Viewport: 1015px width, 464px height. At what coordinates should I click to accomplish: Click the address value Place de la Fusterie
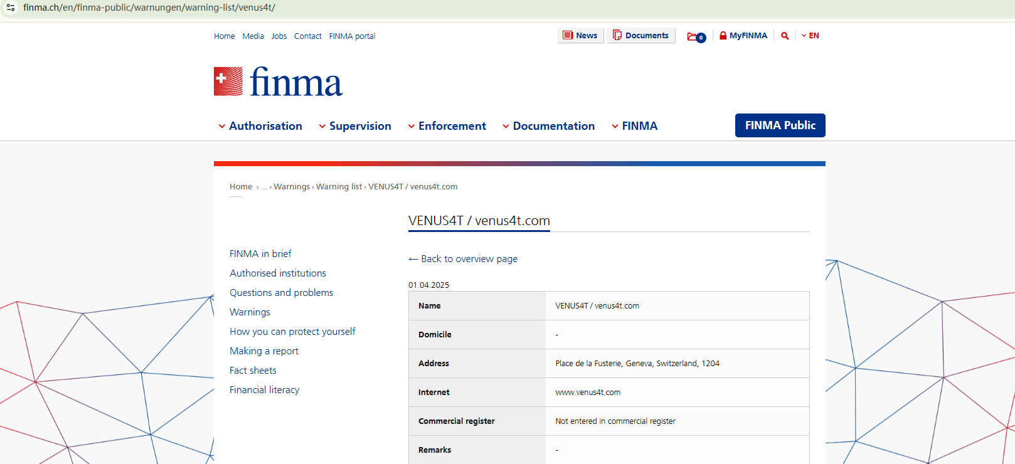(x=637, y=364)
